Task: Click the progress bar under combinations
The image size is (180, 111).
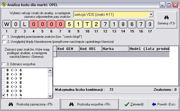Action: tap(116, 95)
